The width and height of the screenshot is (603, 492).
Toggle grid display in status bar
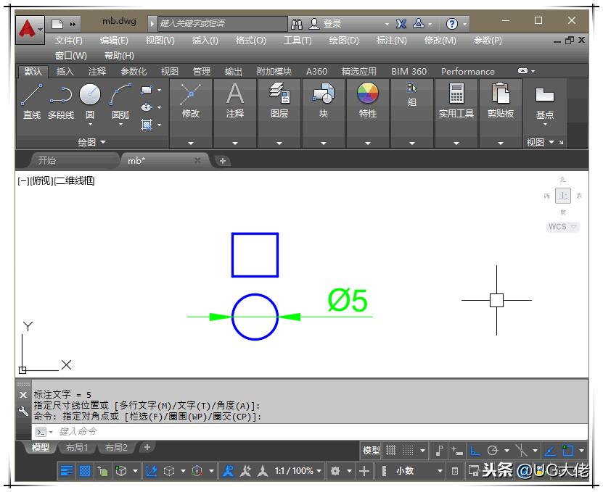click(x=391, y=451)
